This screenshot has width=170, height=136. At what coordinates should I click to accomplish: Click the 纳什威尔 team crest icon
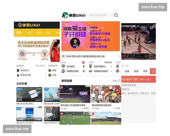[63, 66]
